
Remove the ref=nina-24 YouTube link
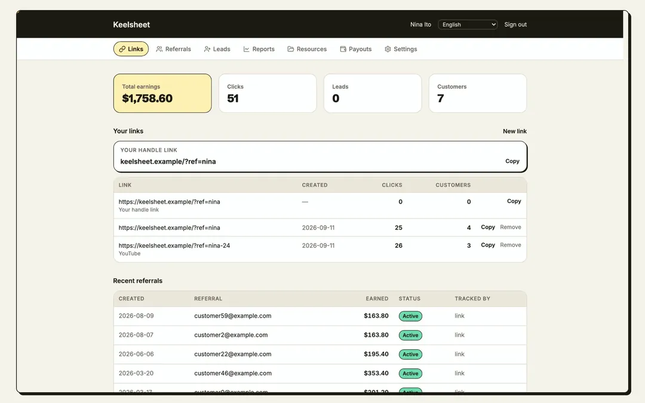(x=511, y=245)
